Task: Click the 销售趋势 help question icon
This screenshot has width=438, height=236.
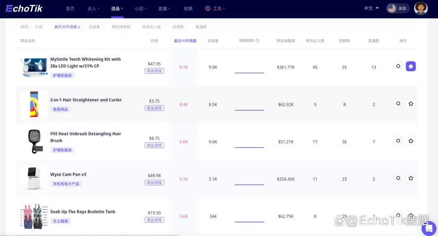Action: (x=258, y=41)
